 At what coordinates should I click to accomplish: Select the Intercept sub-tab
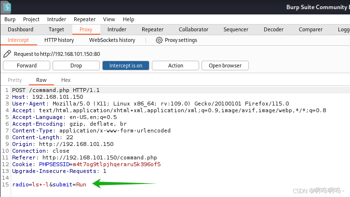click(18, 40)
